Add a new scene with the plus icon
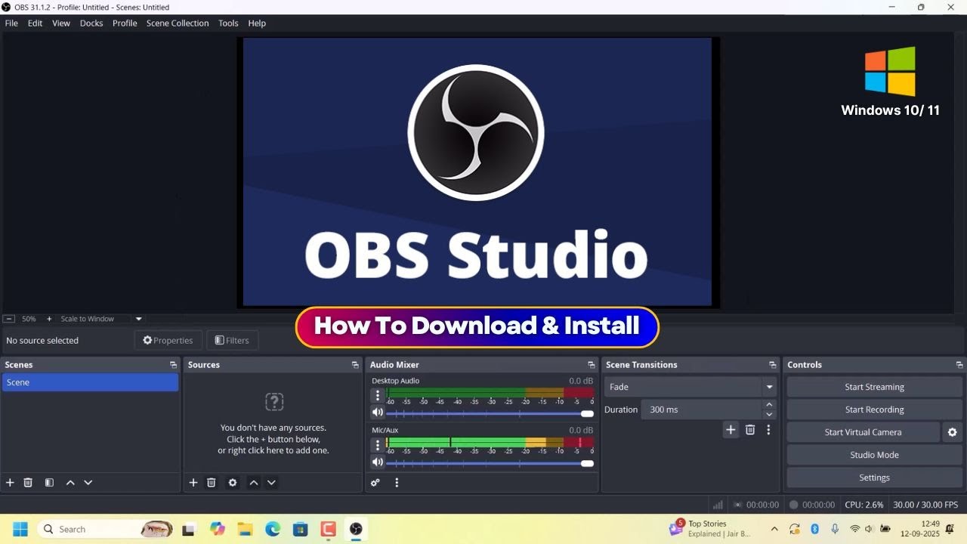Viewport: 967px width, 544px height. pos(10,483)
